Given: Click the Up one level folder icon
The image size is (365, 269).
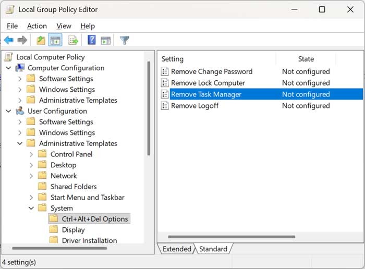Looking at the screenshot, I should 41,40.
